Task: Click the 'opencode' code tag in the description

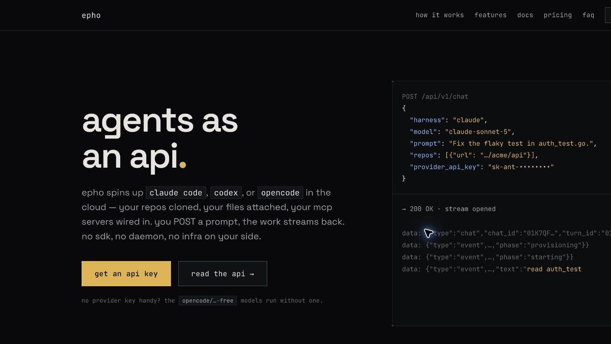Action: [280, 193]
